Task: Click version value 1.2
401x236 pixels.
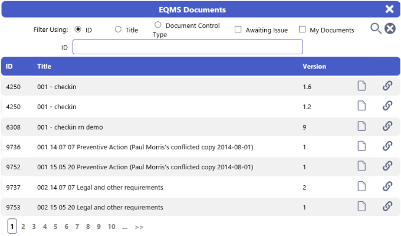Action: click(x=307, y=107)
